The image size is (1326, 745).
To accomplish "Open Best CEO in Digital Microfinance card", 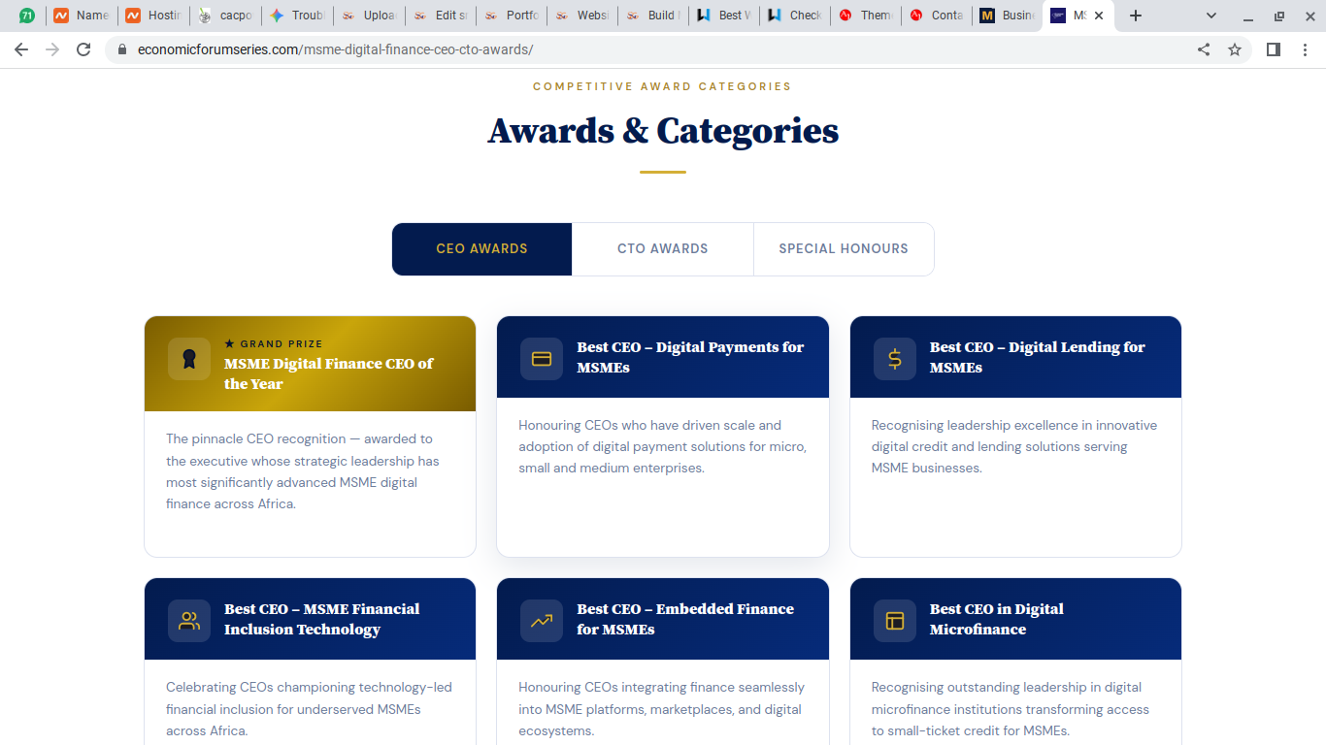I will [1015, 662].
